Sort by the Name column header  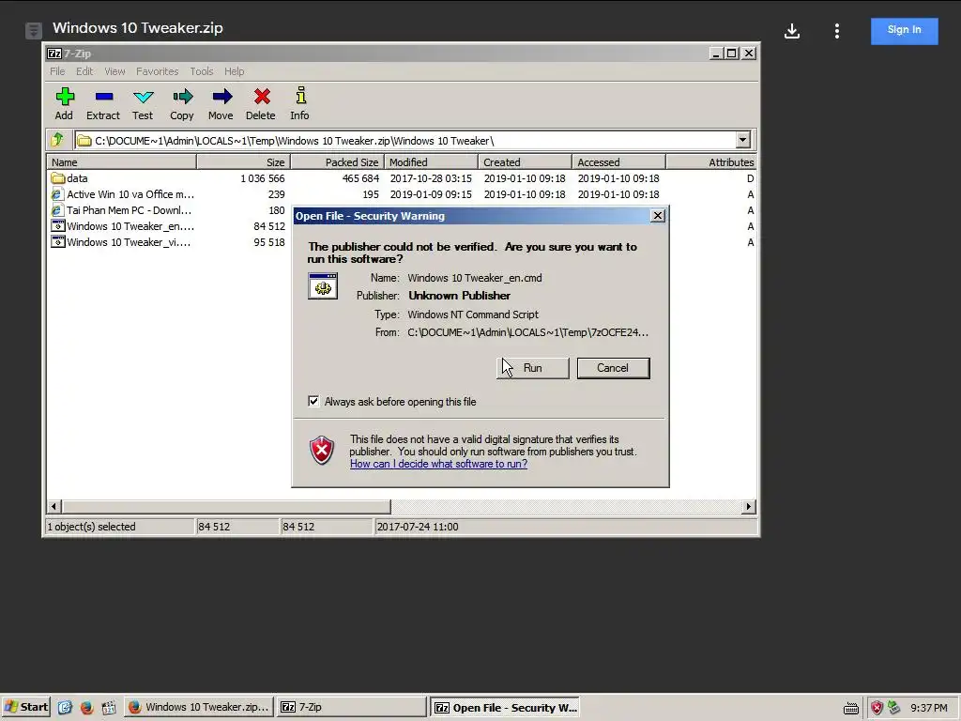(122, 162)
